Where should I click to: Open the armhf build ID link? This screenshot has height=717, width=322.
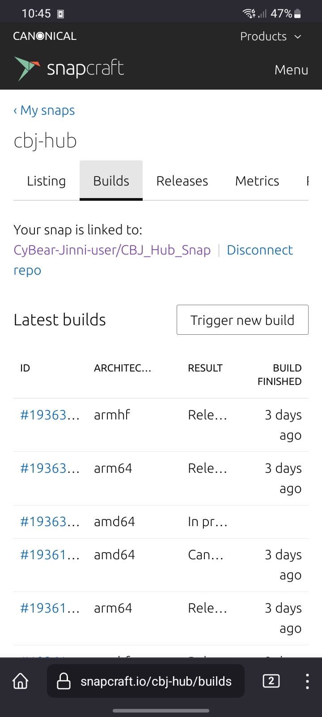coord(50,415)
